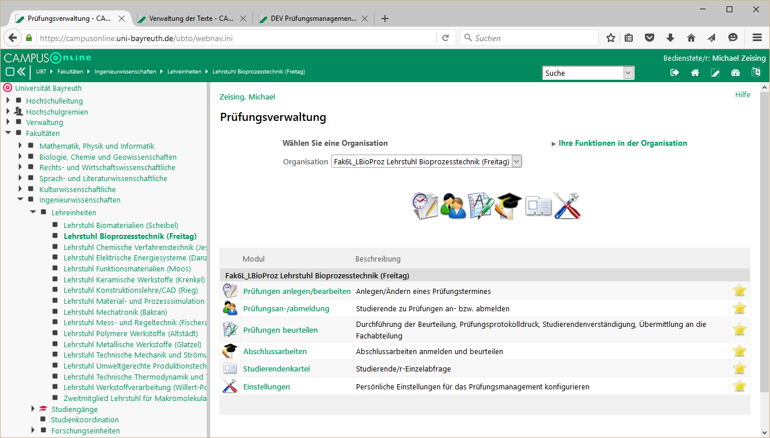Screen dimensions: 770x438
Task: Open the large Prüfungen beurteilen grading icon
Action: [x=481, y=205]
